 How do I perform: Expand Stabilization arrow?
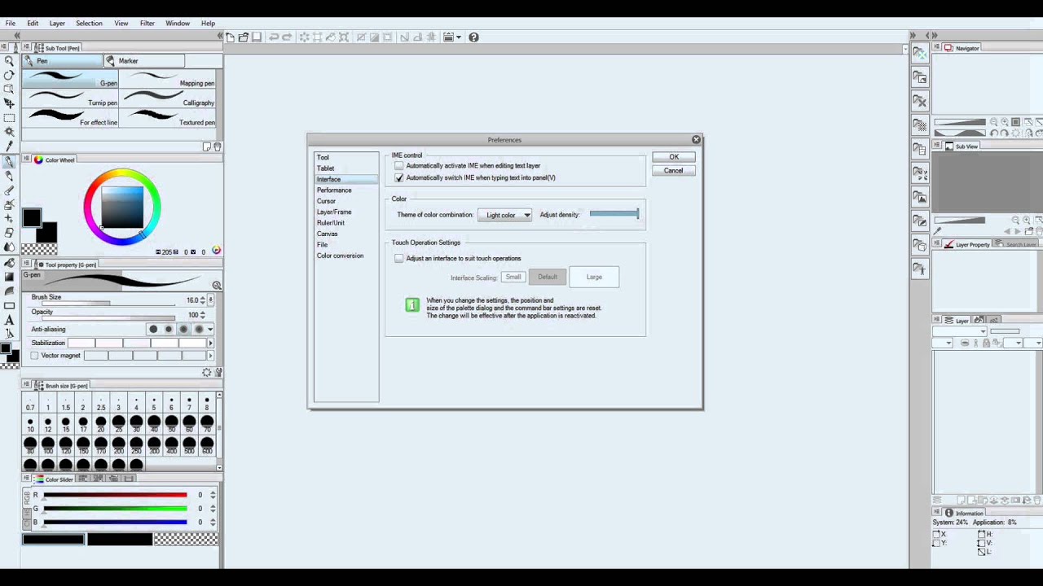tap(211, 343)
